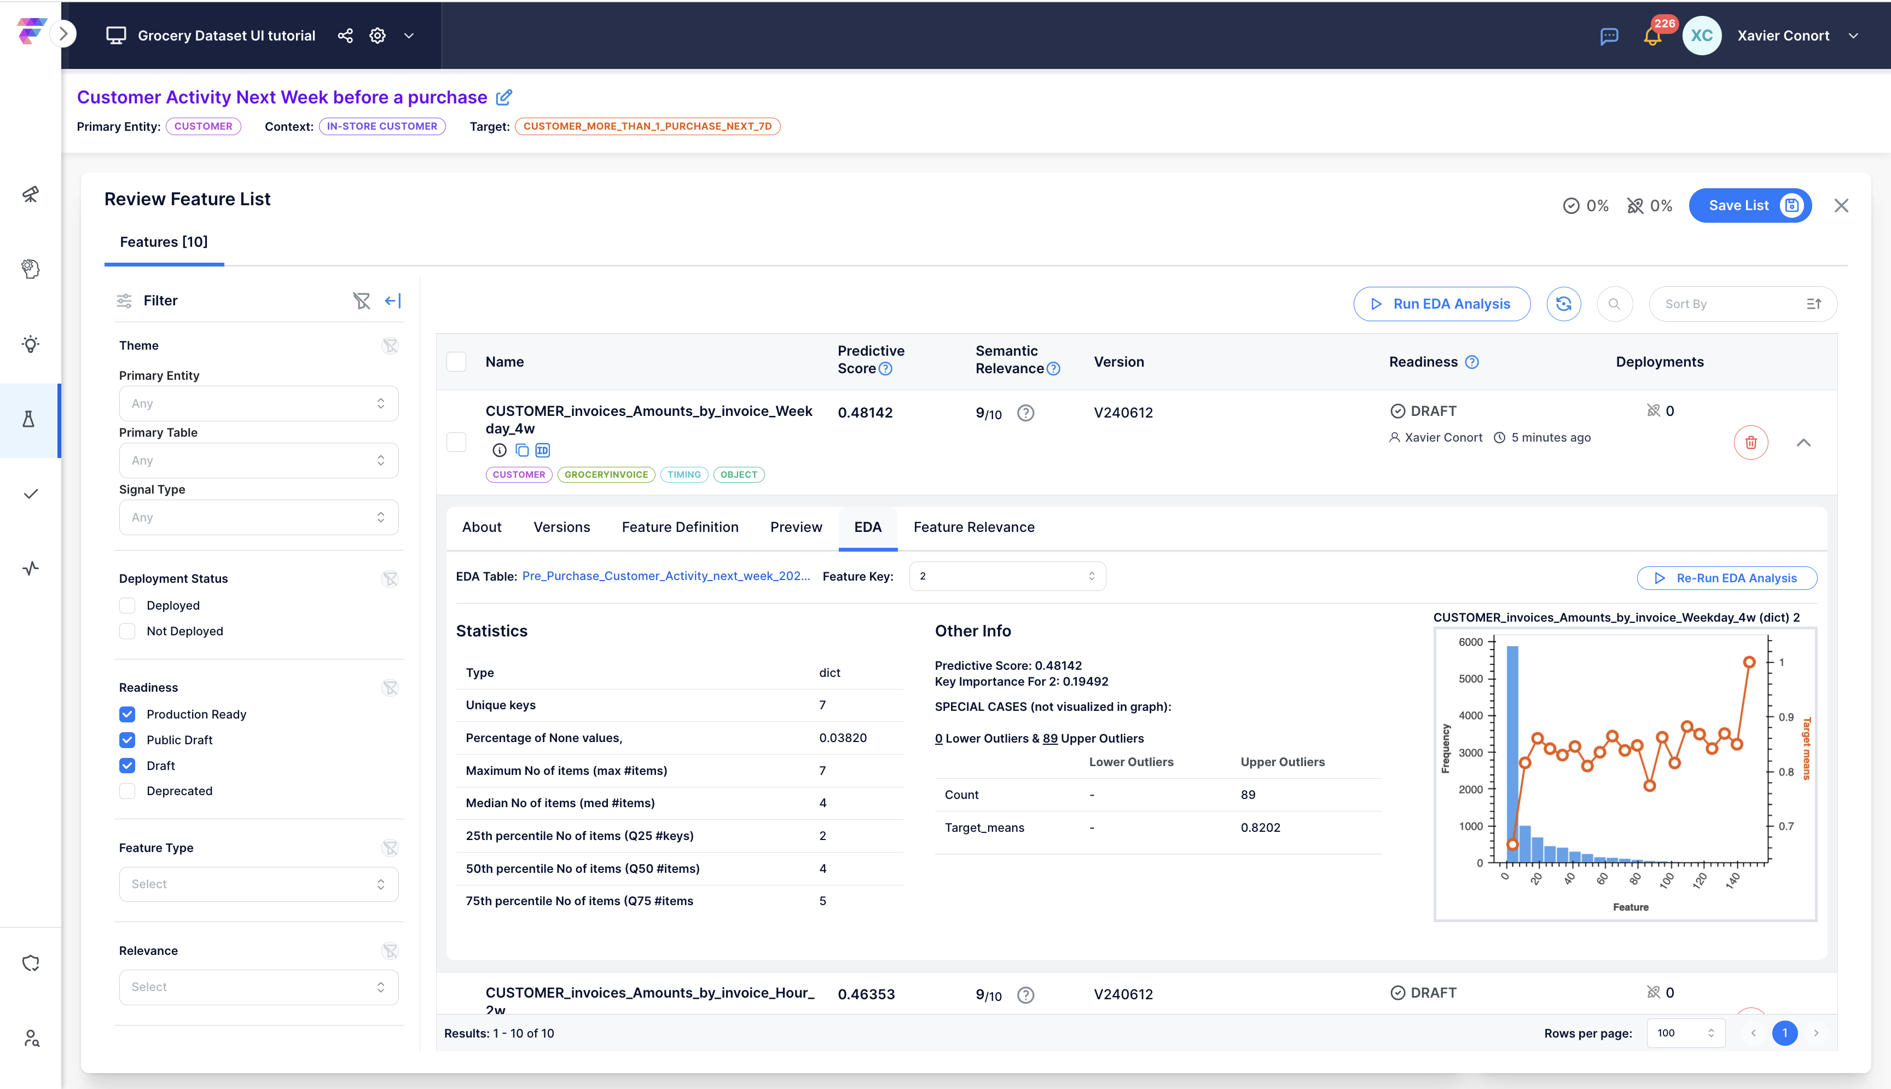Image resolution: width=1891 pixels, height=1089 pixels.
Task: Delete Weekday_4w feature trash icon
Action: 1750,443
